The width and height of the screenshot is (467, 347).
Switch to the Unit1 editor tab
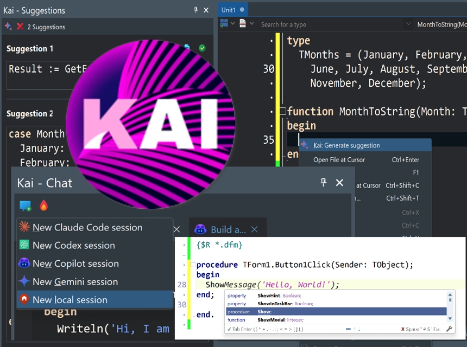[233, 10]
